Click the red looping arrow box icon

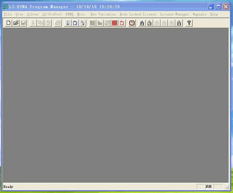(122, 23)
